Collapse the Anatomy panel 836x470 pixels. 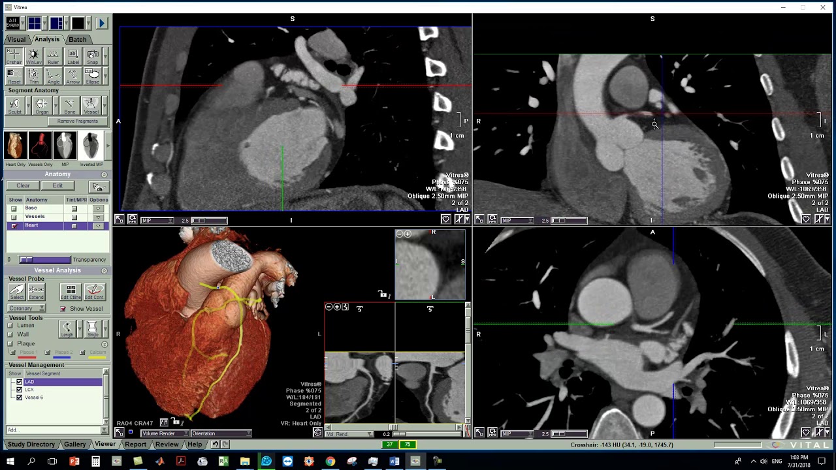pos(104,175)
